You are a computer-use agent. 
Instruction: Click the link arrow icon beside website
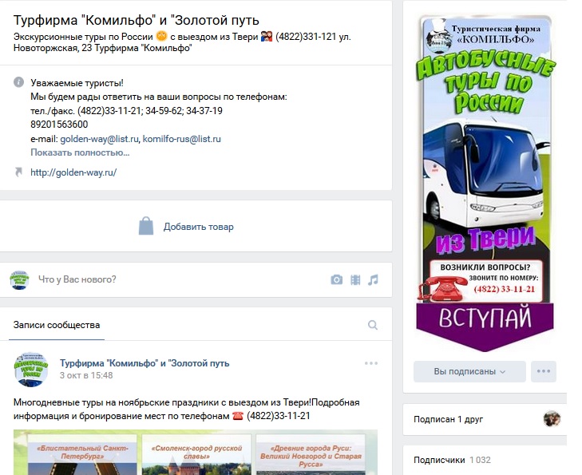tap(18, 172)
